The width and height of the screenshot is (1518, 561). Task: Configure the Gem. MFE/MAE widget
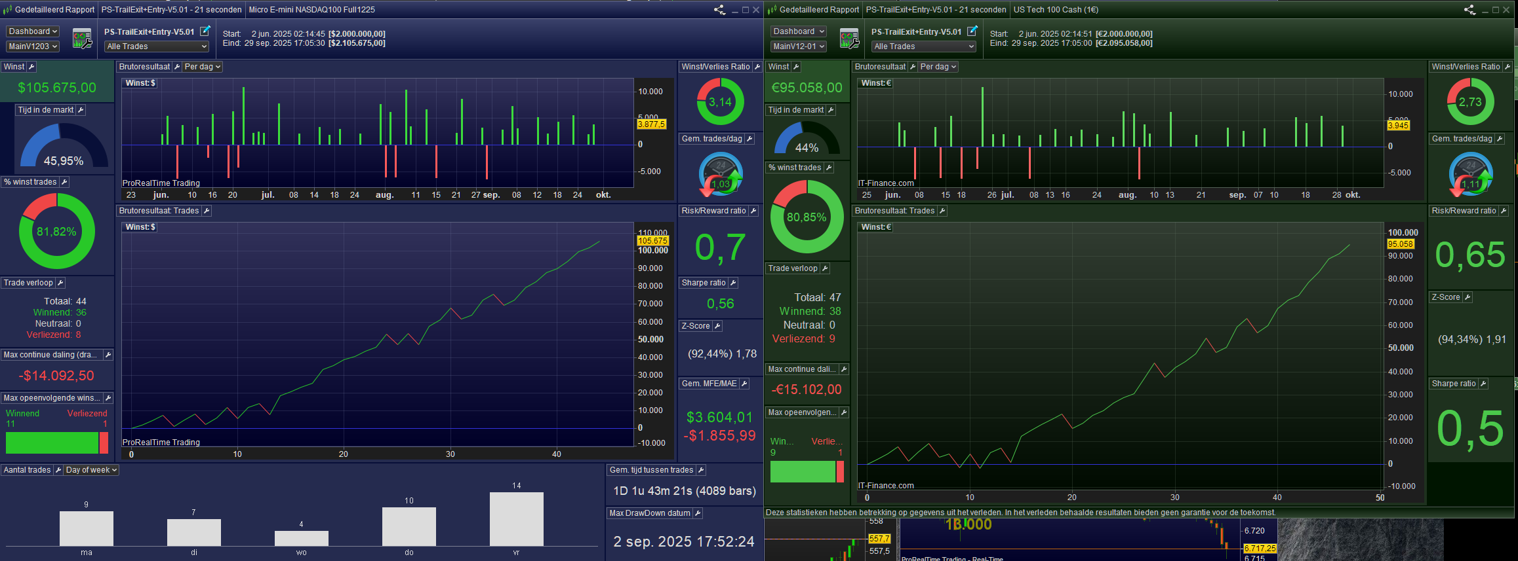(744, 384)
